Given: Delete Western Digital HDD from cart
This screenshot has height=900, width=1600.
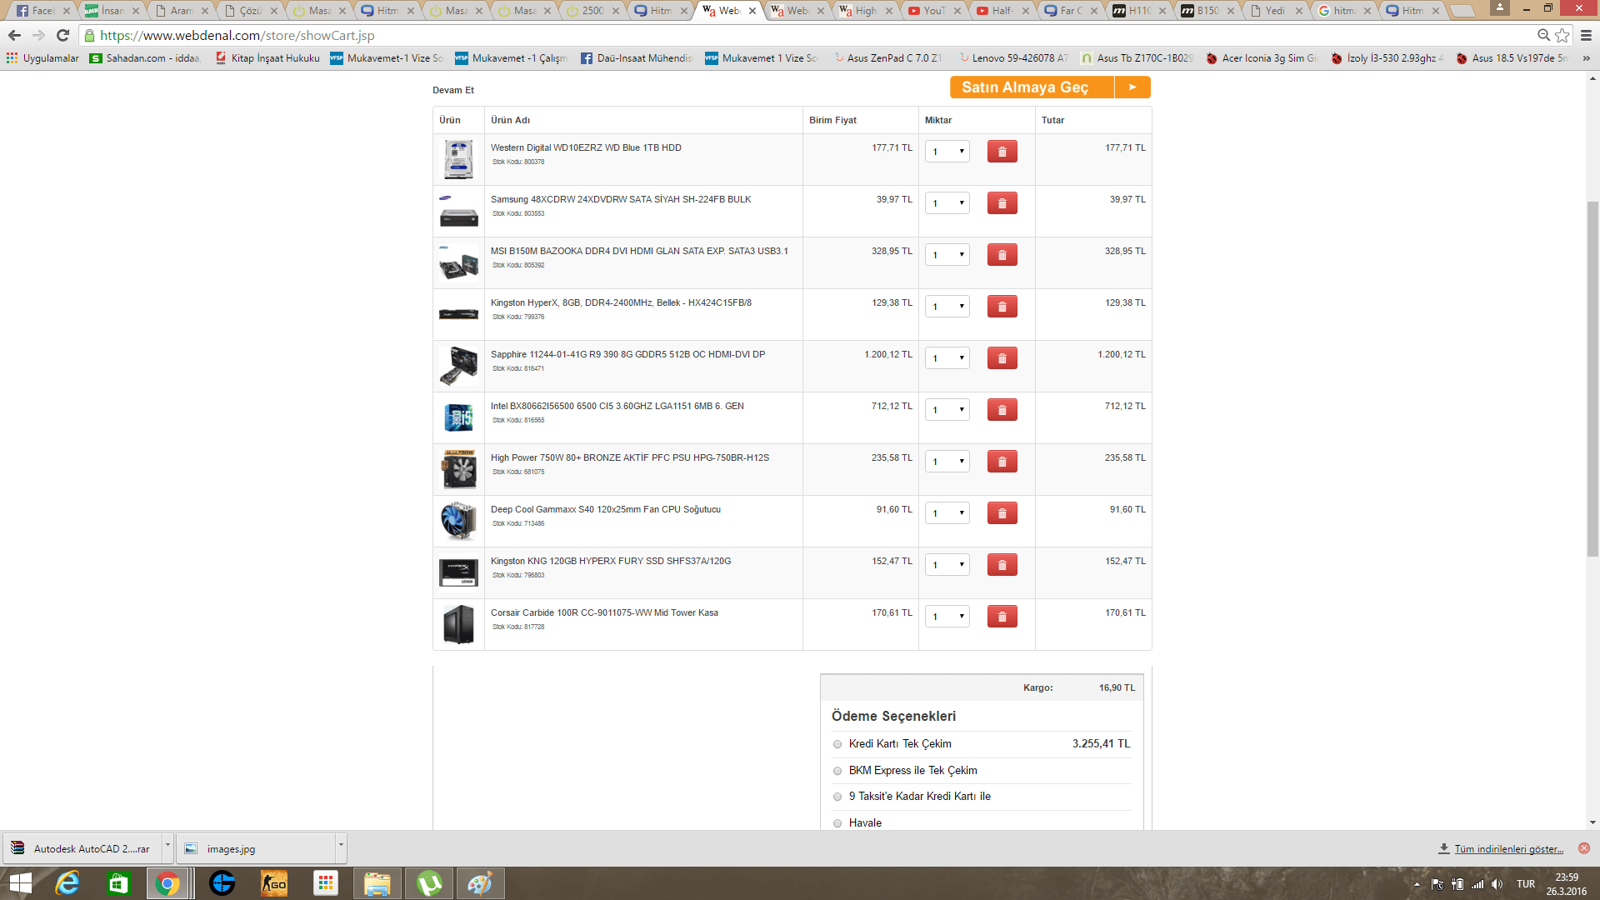Looking at the screenshot, I should pyautogui.click(x=1002, y=152).
